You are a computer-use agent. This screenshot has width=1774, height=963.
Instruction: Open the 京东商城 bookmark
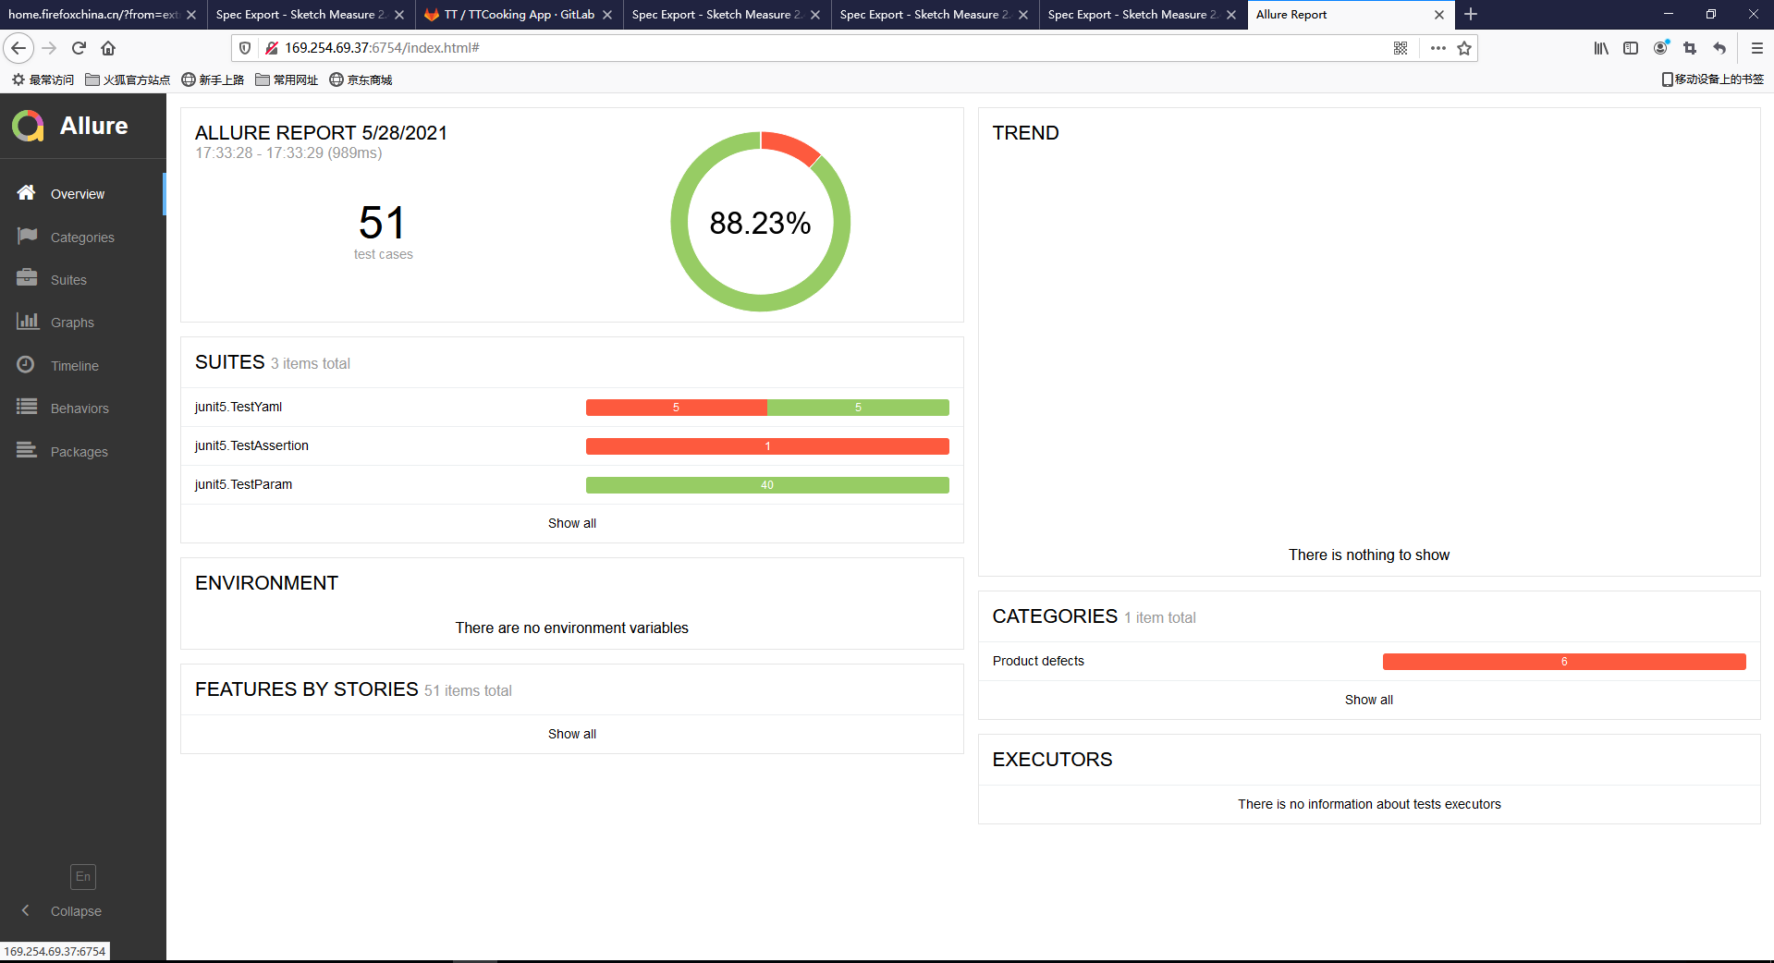pos(361,79)
